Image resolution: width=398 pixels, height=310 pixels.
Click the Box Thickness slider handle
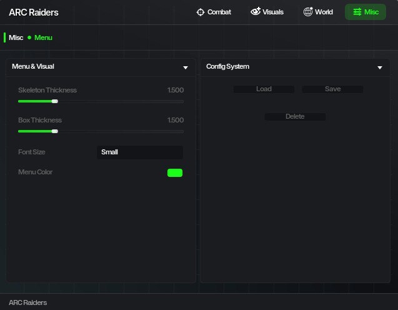tap(55, 131)
